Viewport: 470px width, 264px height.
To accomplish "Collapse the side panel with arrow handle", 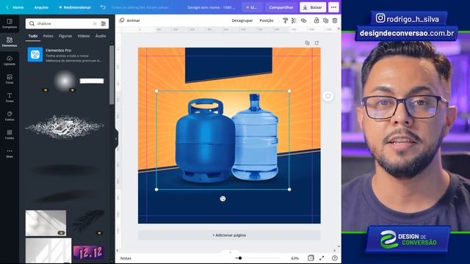I will click(116, 139).
